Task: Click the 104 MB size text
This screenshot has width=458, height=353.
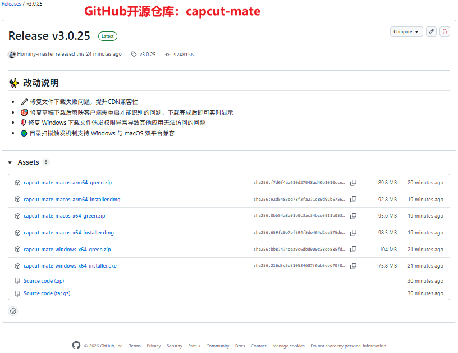Action: (x=388, y=250)
